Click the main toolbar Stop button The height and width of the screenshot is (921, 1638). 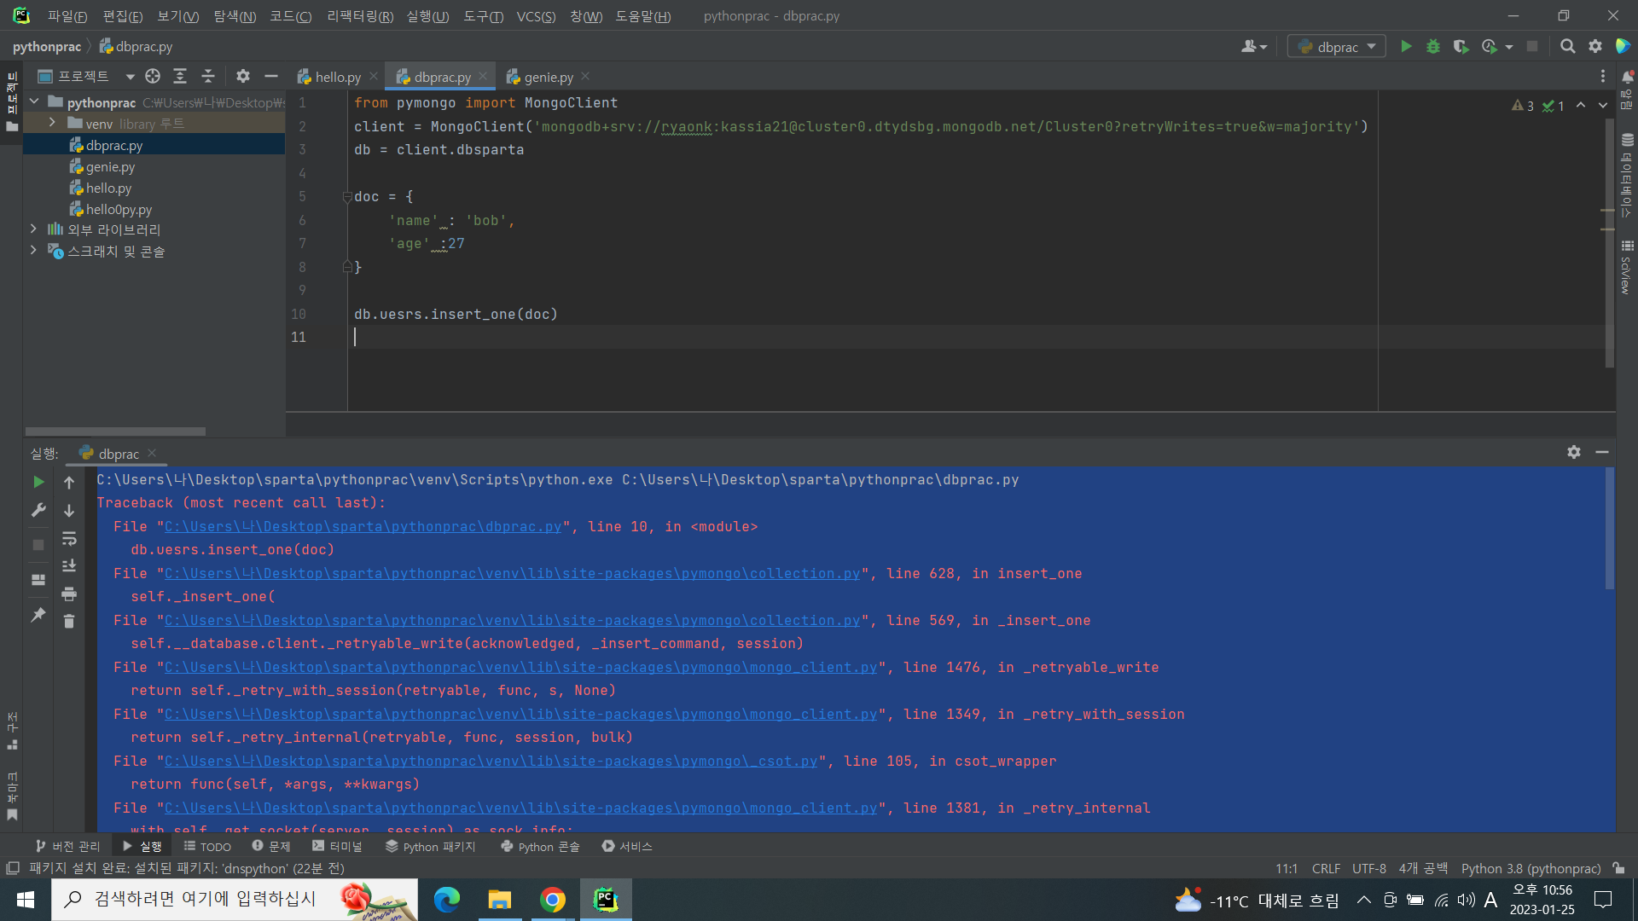point(1532,47)
